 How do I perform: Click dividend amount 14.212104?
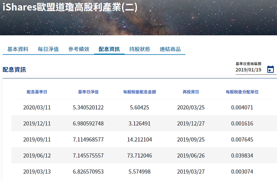click(x=140, y=139)
